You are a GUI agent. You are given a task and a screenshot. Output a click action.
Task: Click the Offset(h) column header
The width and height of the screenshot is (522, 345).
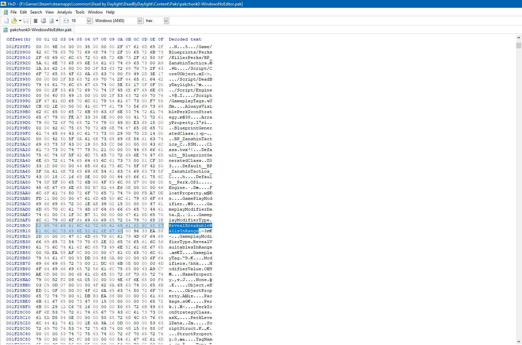click(x=18, y=39)
